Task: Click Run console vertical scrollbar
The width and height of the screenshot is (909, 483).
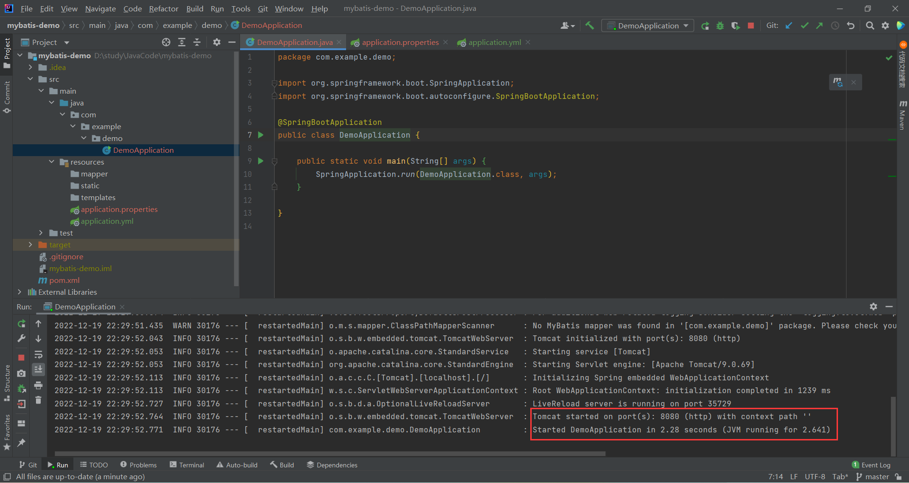Action: coord(893,426)
